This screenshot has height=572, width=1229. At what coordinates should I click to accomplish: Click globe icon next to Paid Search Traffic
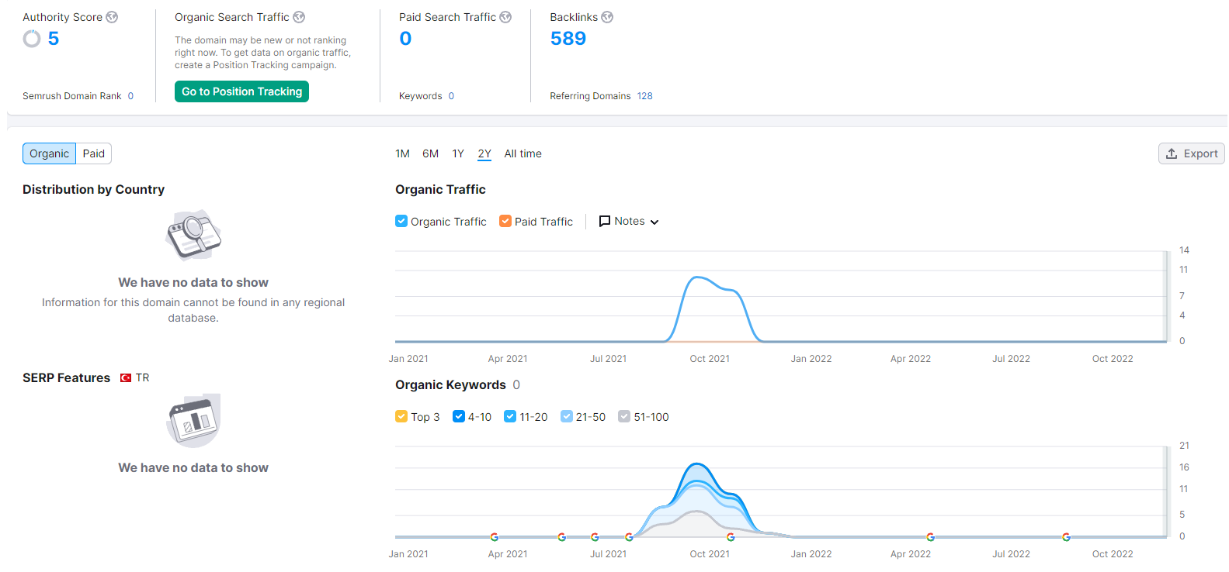tap(505, 17)
